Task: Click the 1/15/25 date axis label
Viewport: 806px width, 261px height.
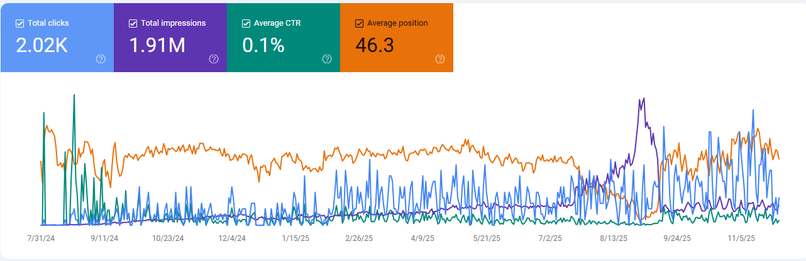Action: (296, 238)
